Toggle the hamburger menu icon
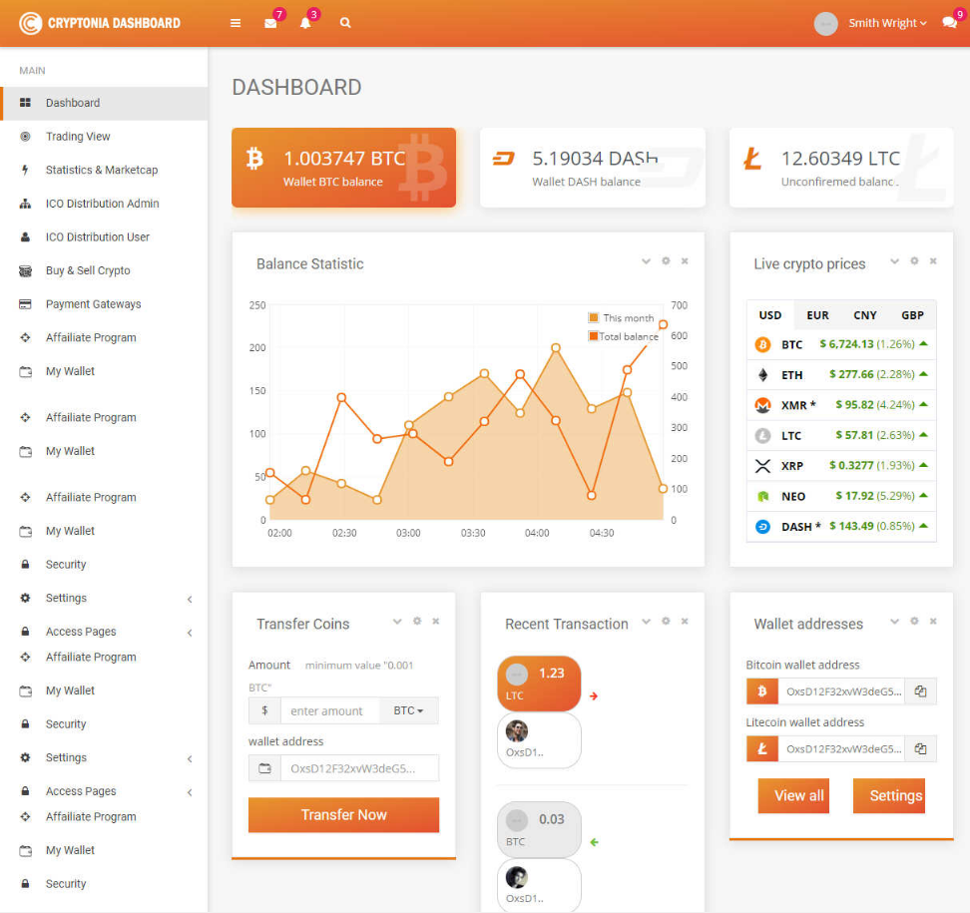The height and width of the screenshot is (913, 970). 236,23
